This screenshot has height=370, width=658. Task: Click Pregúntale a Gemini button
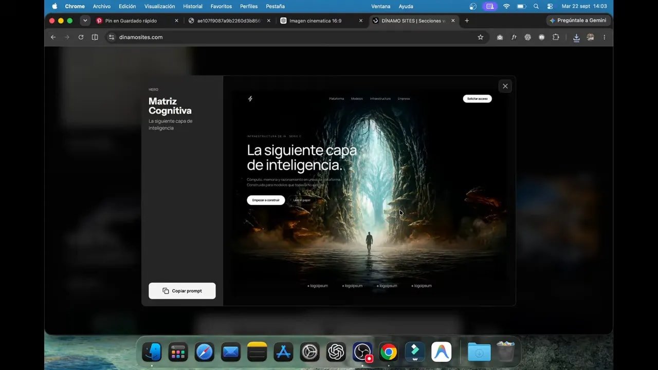tap(578, 21)
